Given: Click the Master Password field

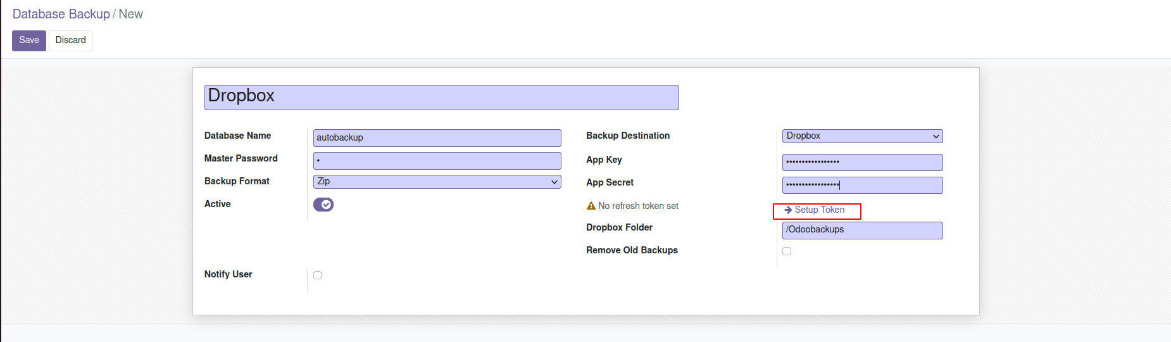Looking at the screenshot, I should pyautogui.click(x=437, y=160).
